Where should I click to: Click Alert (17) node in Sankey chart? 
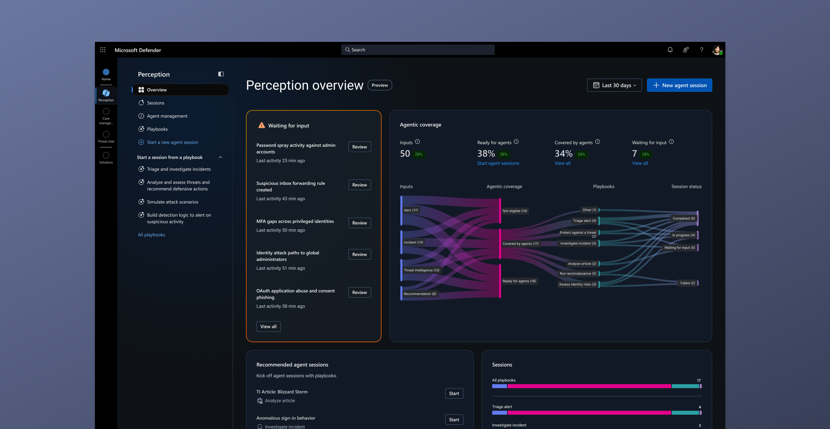click(411, 210)
